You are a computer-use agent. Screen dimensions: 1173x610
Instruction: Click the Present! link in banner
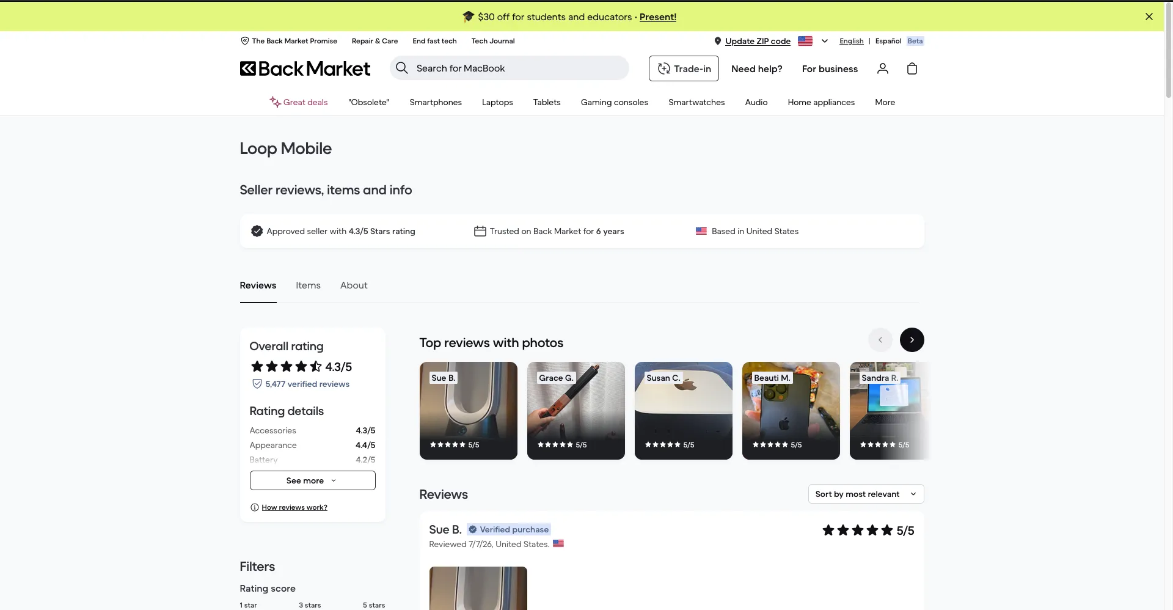(657, 17)
